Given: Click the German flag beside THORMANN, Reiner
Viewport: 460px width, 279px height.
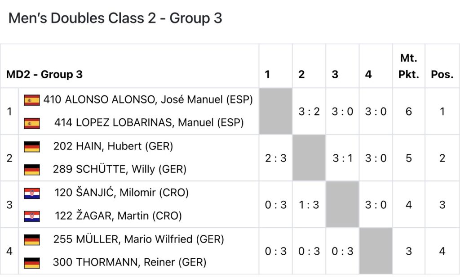Looking at the screenshot, I should [32, 262].
